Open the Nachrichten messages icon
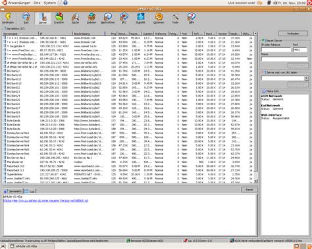This screenshot has height=249, width=312. [108, 18]
